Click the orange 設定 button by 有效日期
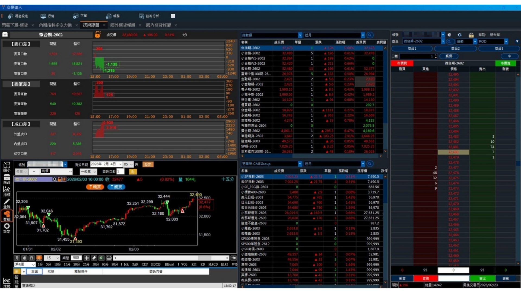Image resolution: width=521 pixels, height=293 pixels. pyautogui.click(x=148, y=164)
